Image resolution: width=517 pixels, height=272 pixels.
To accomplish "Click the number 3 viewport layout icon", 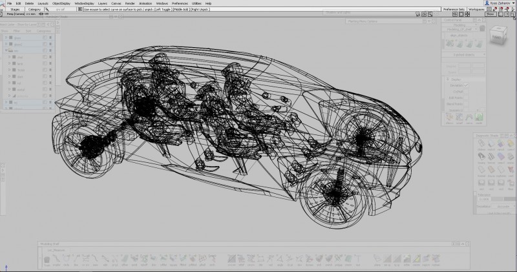I will tap(507, 14).
